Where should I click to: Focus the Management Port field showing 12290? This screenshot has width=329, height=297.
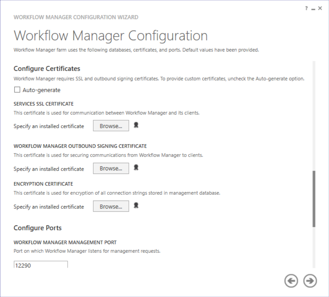(x=40, y=265)
